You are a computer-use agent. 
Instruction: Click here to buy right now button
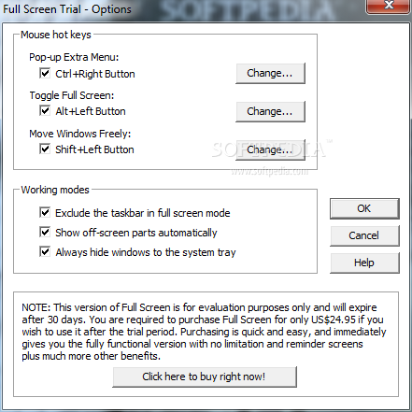tap(205, 376)
